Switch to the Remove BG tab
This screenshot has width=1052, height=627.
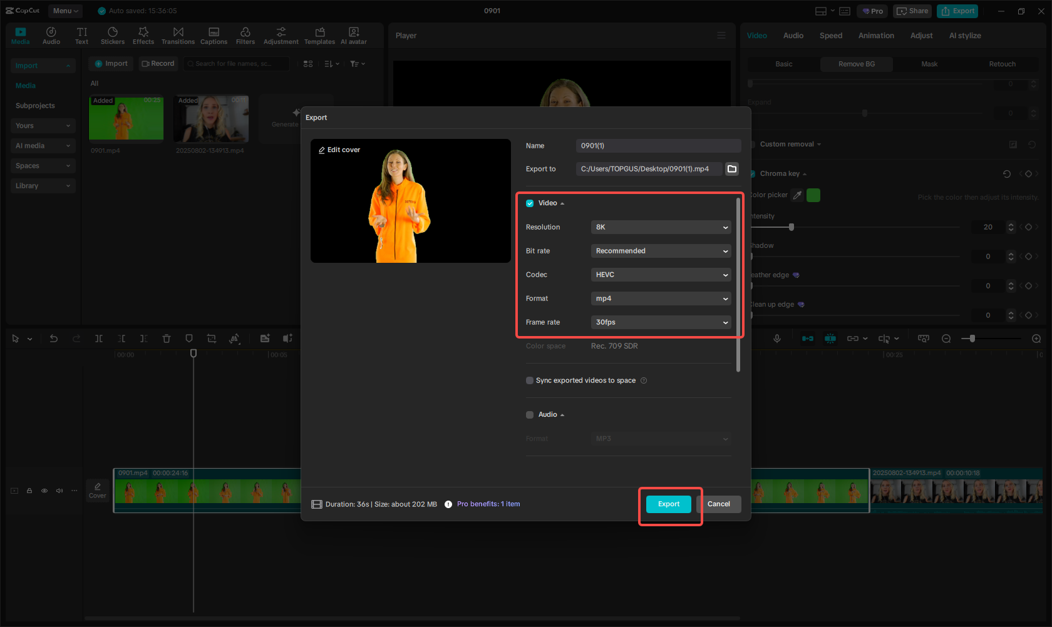point(856,64)
